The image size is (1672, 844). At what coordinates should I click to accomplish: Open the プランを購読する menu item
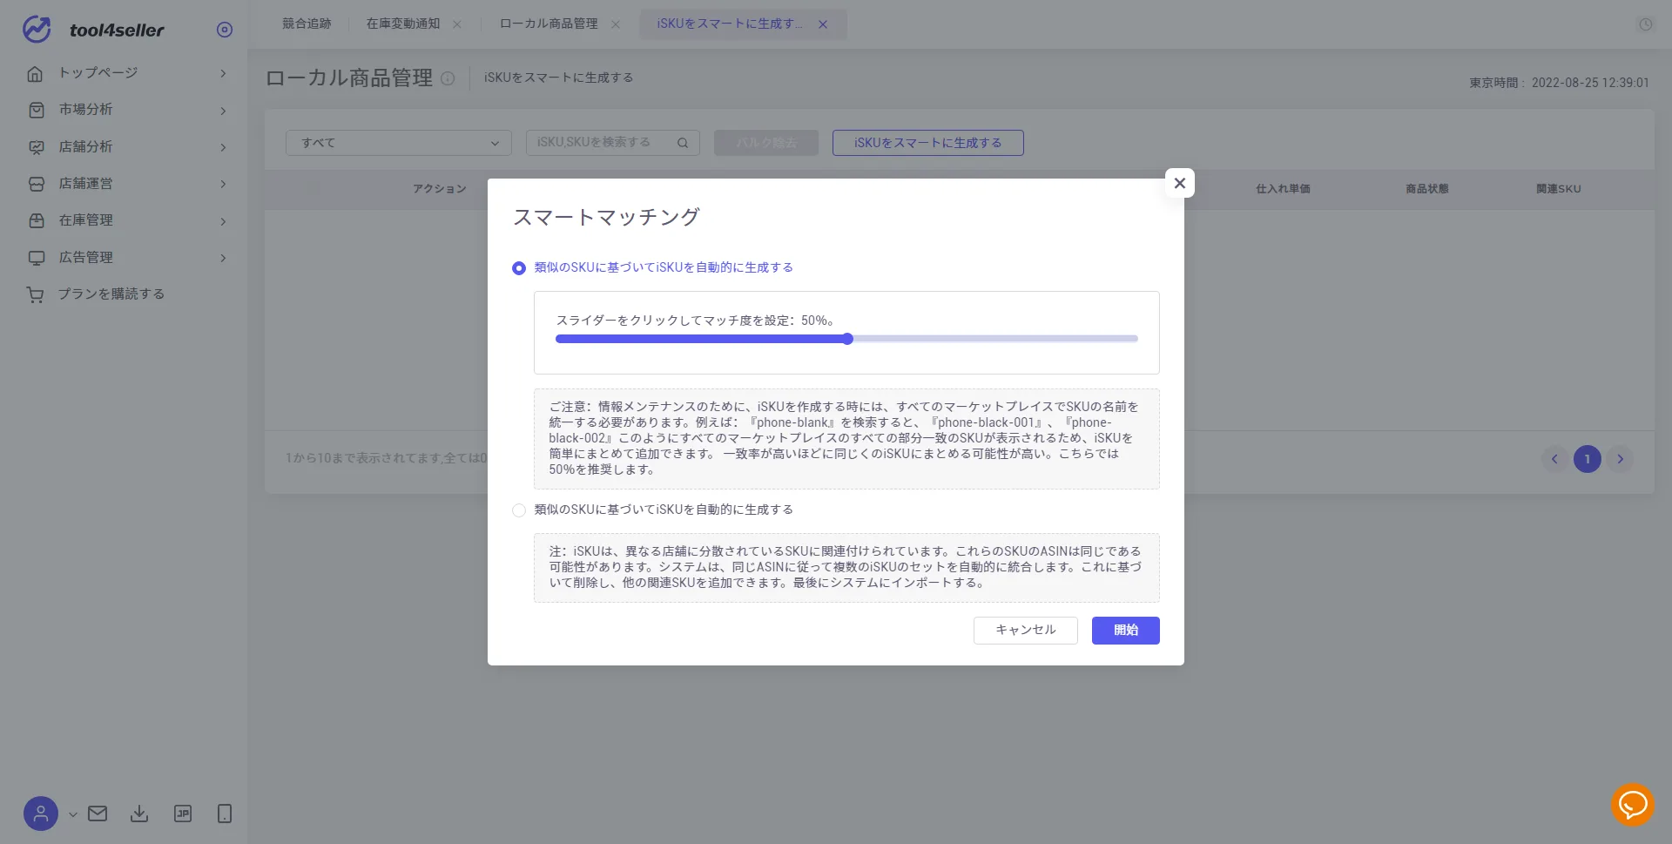[x=111, y=294]
